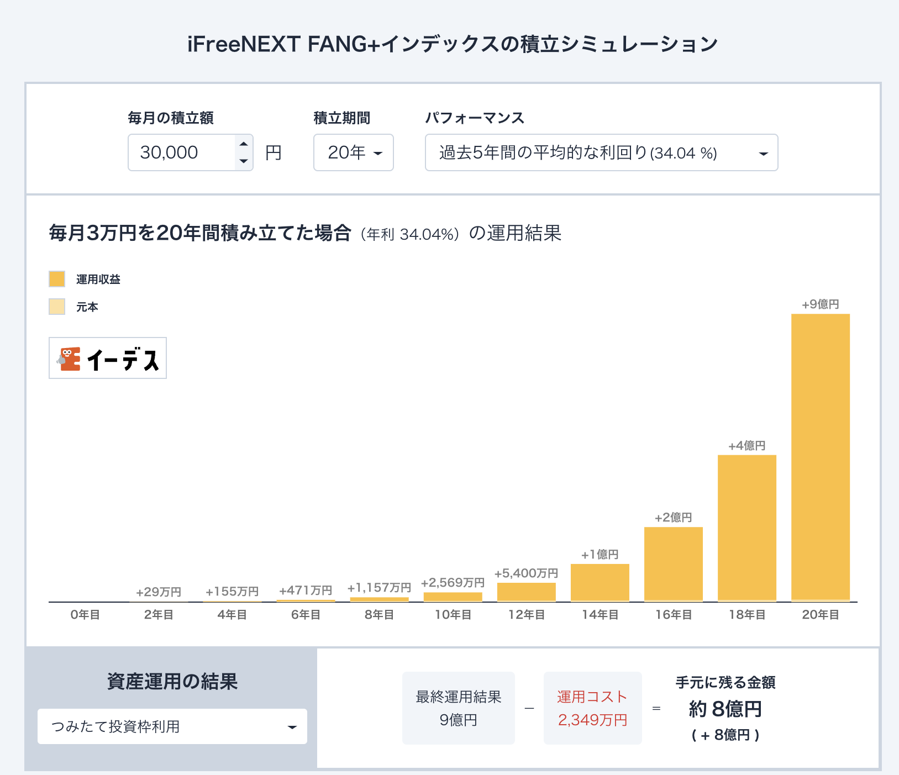
Task: Click the +2億円 bar label
Action: (x=674, y=518)
